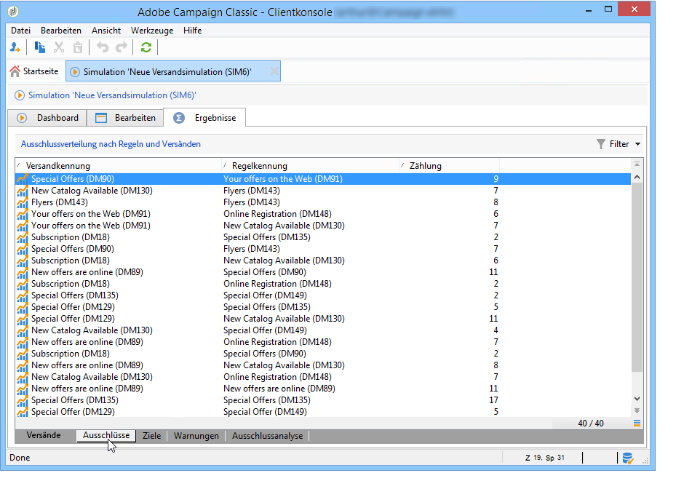Open the Warnungen bottom tab

pos(196,435)
